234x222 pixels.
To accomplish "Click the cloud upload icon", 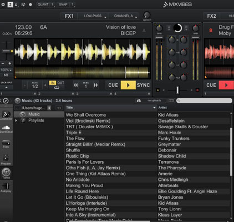I will 139,100.
